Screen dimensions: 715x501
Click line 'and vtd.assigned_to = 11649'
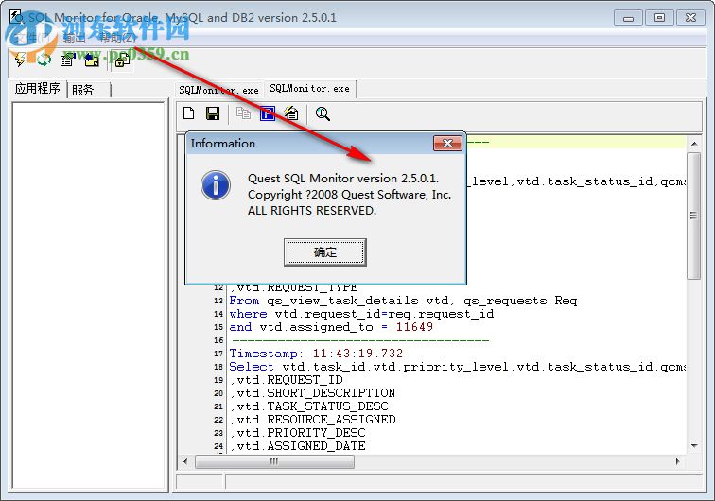point(331,327)
